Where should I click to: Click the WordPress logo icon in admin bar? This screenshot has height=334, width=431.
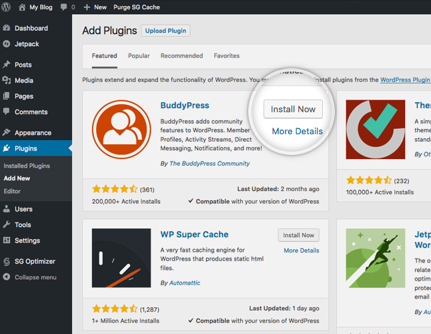[x=7, y=7]
